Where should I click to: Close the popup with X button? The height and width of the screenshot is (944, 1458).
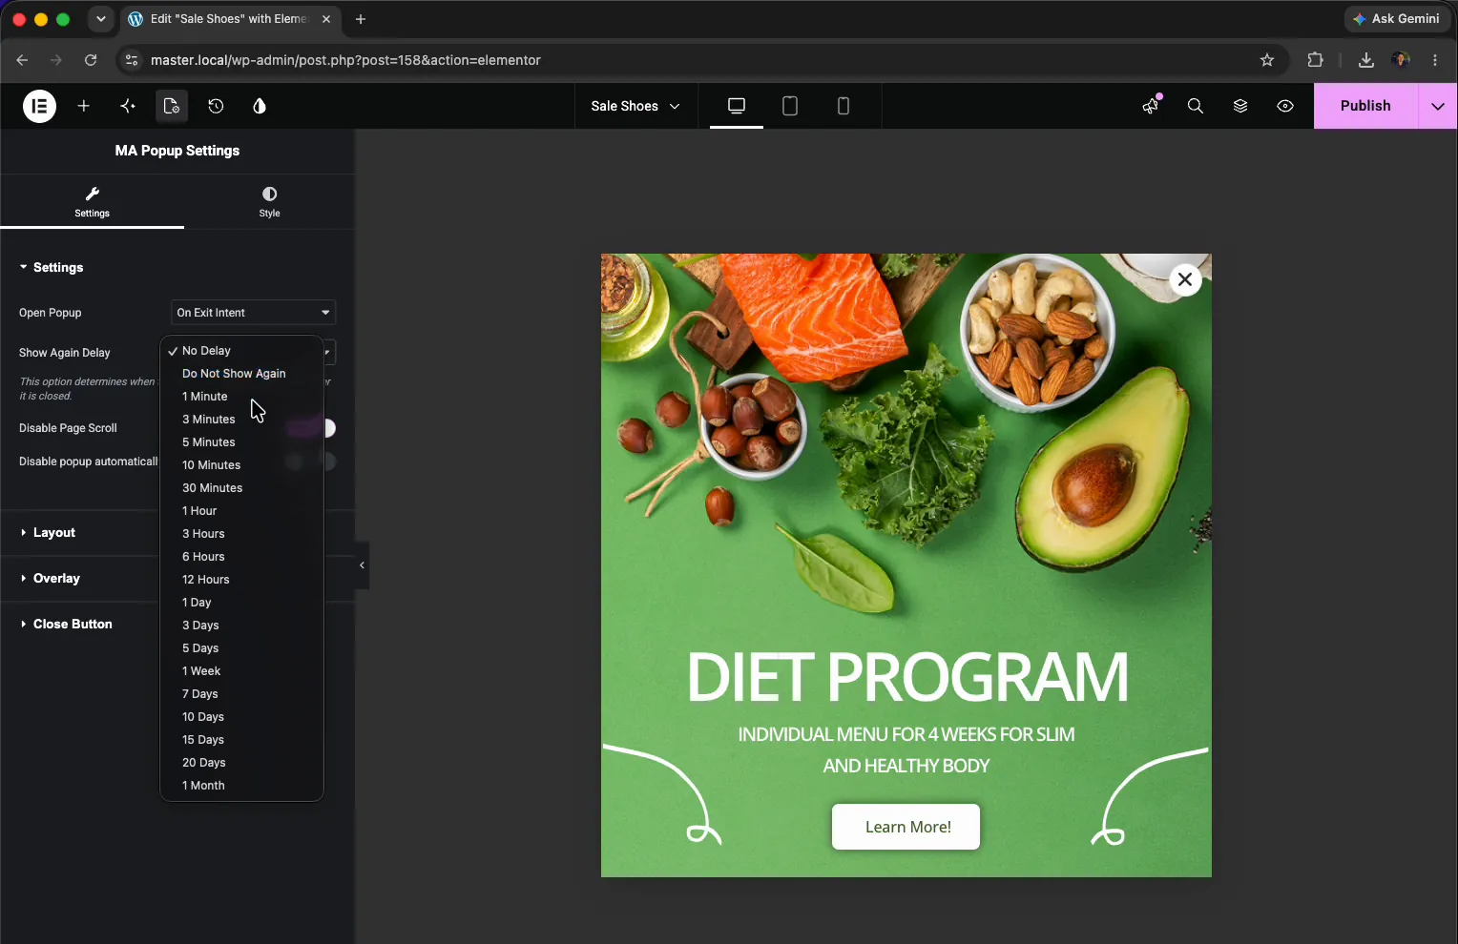click(x=1185, y=279)
